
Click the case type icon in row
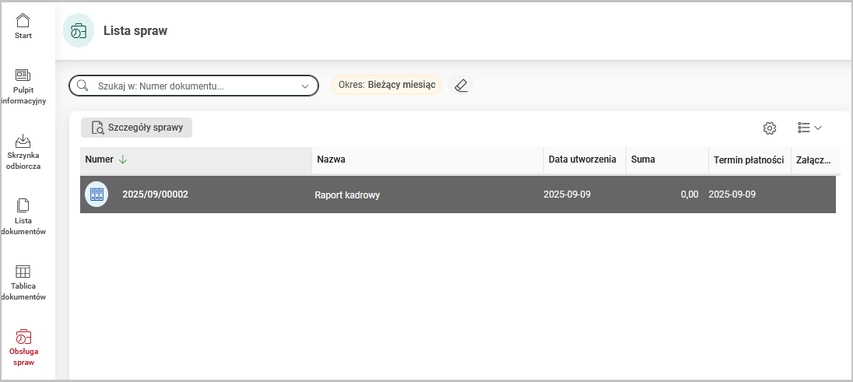click(97, 195)
